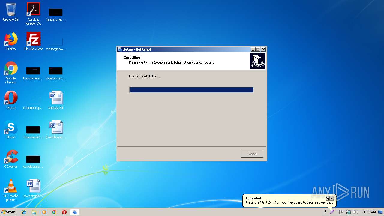Select the typeschurc desktop file
Image resolution: width=384 pixels, height=216 pixels.
point(56,73)
